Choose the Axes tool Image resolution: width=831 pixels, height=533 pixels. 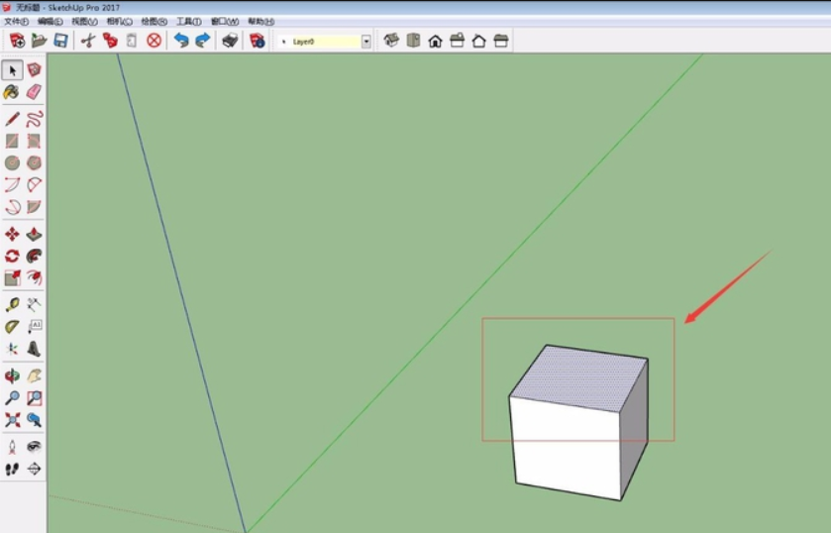tap(12, 349)
